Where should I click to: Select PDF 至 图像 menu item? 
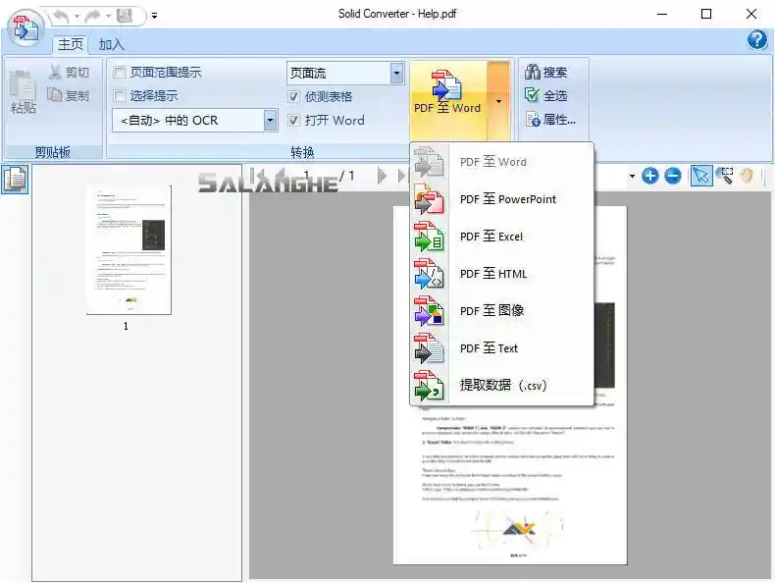click(x=501, y=310)
